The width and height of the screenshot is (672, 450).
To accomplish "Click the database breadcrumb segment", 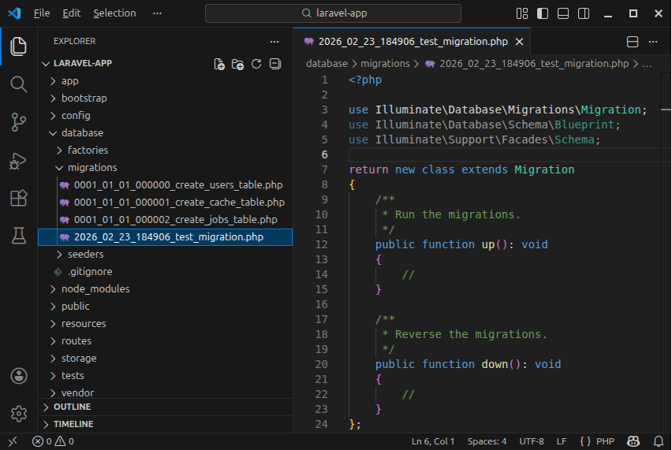I will (x=327, y=64).
